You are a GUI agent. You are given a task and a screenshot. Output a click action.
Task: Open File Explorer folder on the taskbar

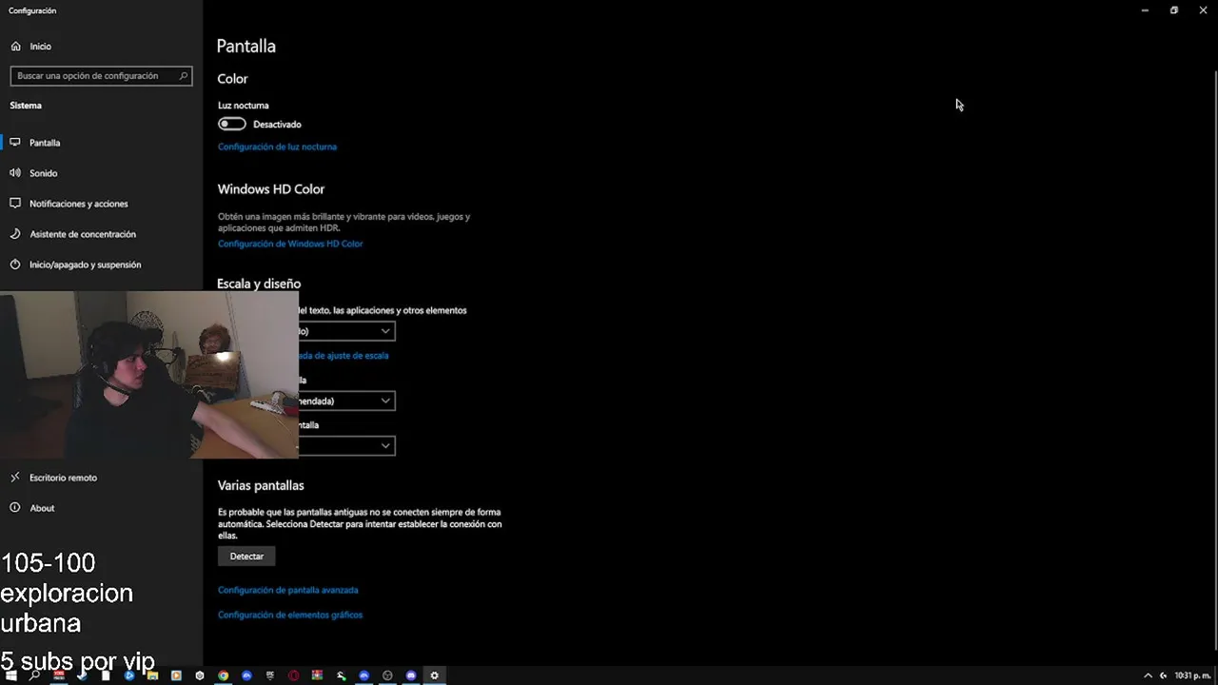[152, 675]
